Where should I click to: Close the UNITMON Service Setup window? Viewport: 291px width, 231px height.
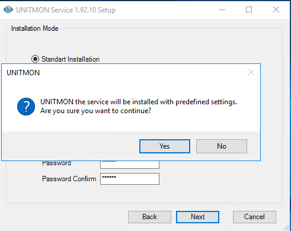click(x=276, y=9)
